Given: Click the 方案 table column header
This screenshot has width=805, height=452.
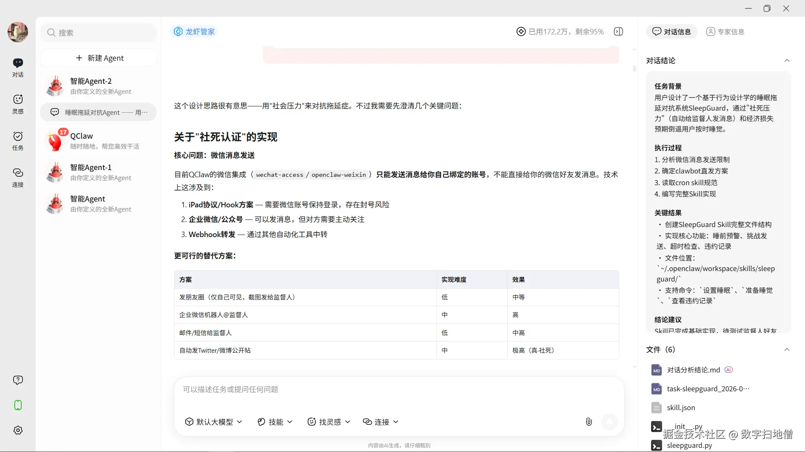Looking at the screenshot, I should pyautogui.click(x=305, y=279).
